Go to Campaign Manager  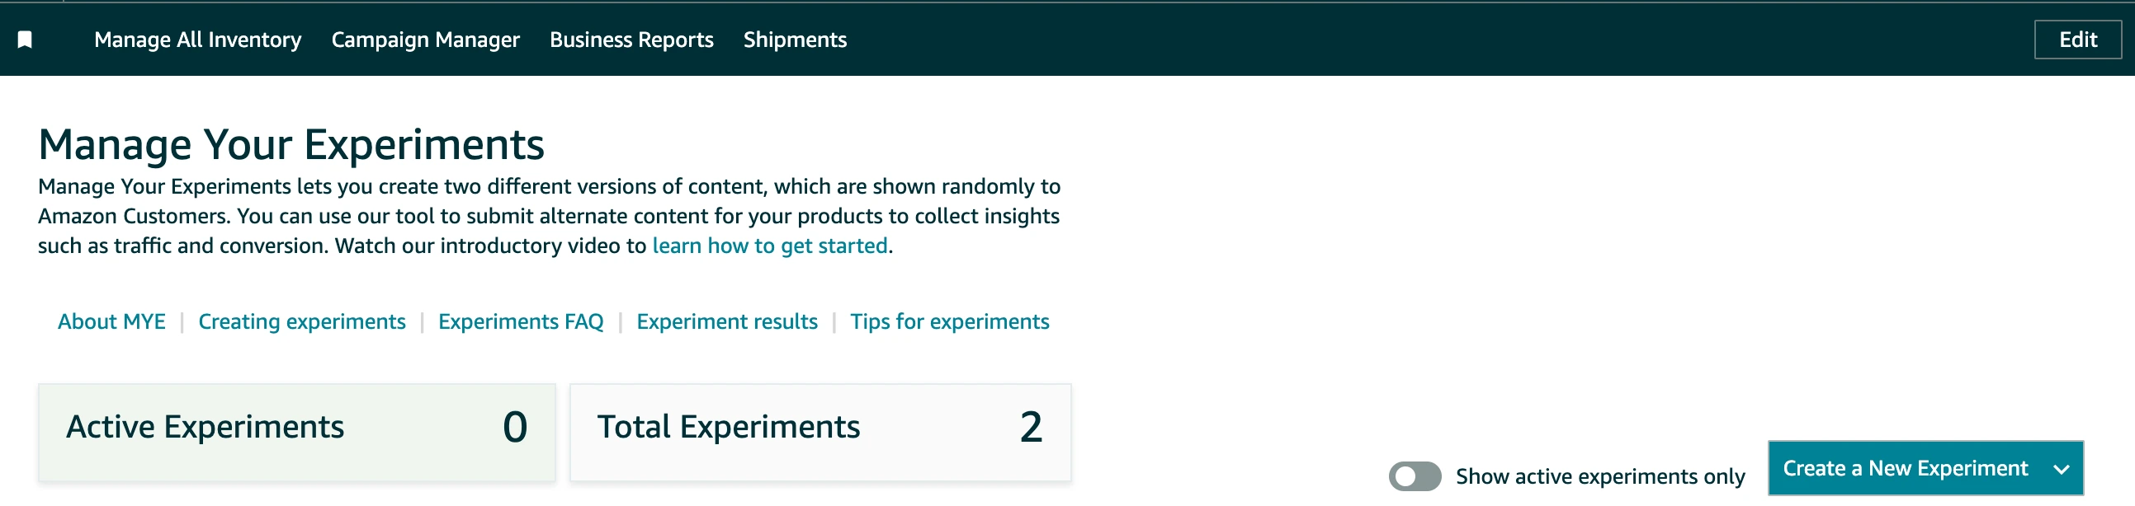(x=425, y=40)
